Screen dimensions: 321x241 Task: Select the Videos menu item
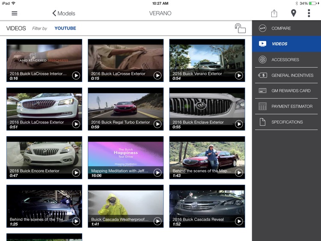click(286, 44)
